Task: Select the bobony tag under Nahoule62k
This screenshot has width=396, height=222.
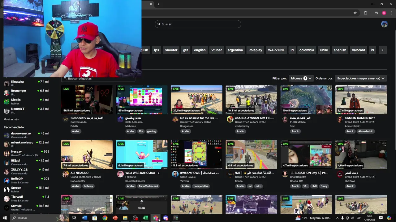Action: (88, 186)
